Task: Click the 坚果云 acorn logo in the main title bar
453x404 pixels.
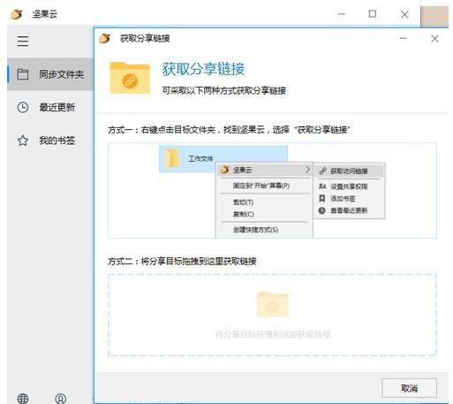Action: (x=17, y=14)
